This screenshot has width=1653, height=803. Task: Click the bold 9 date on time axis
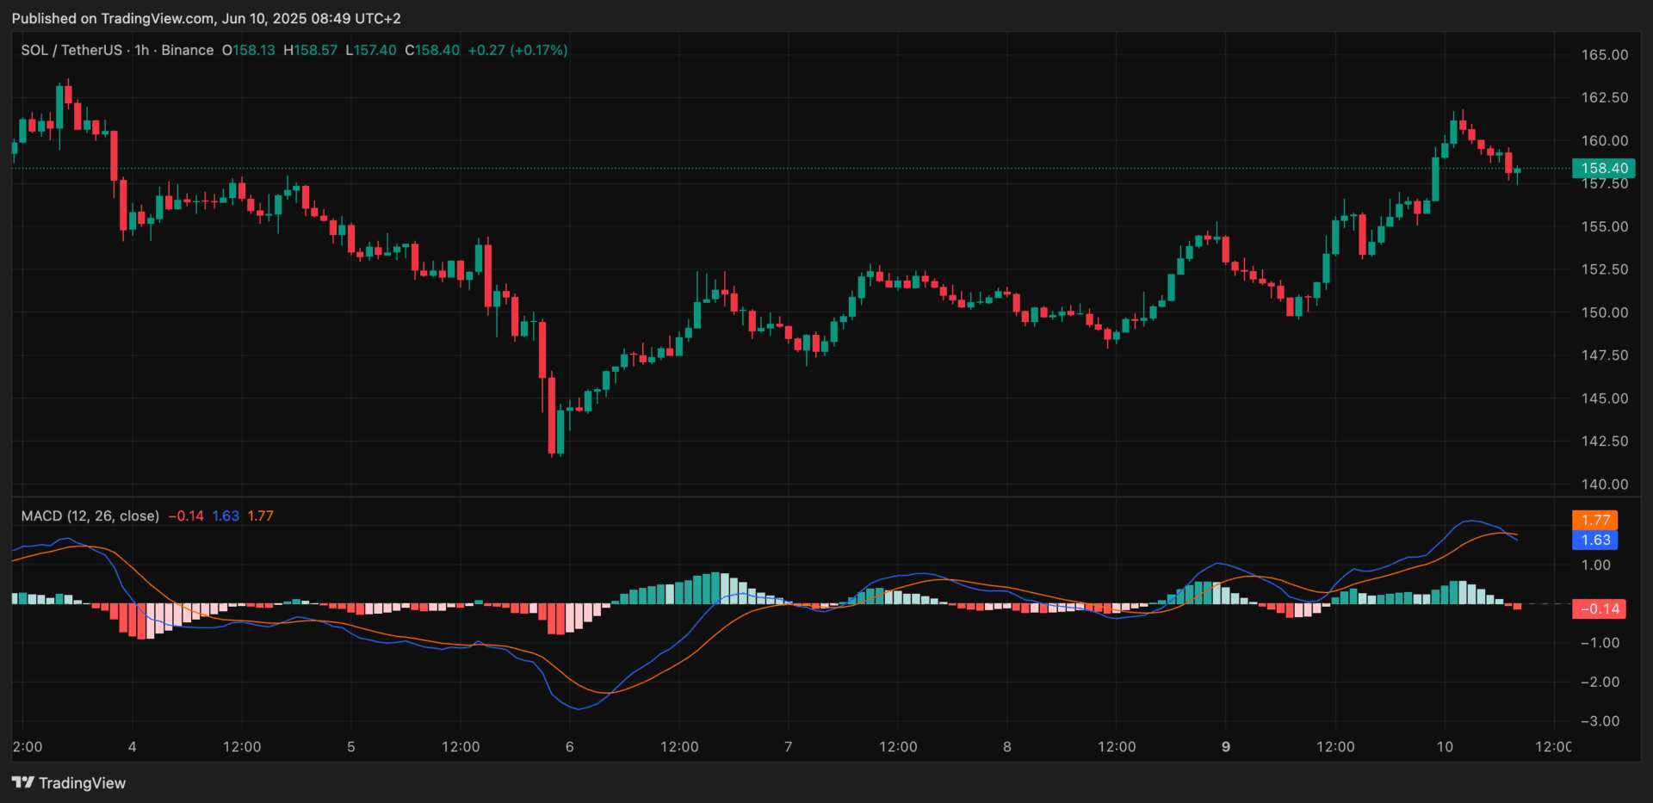[1225, 746]
